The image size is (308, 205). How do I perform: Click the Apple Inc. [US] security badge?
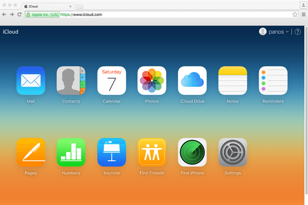coord(42,14)
